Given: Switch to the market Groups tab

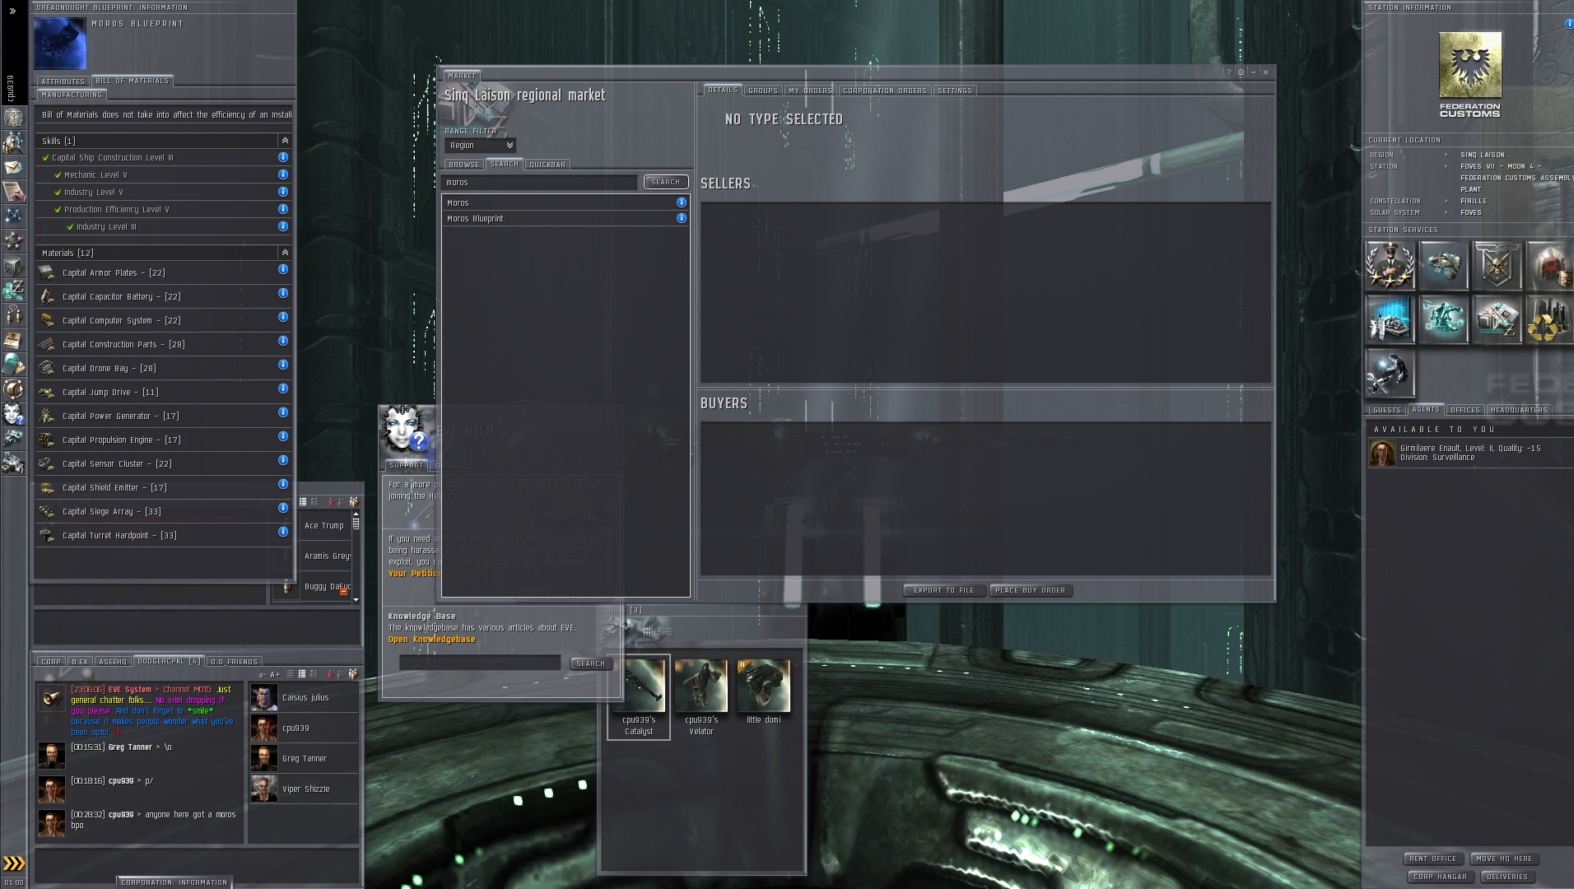Looking at the screenshot, I should [x=763, y=91].
